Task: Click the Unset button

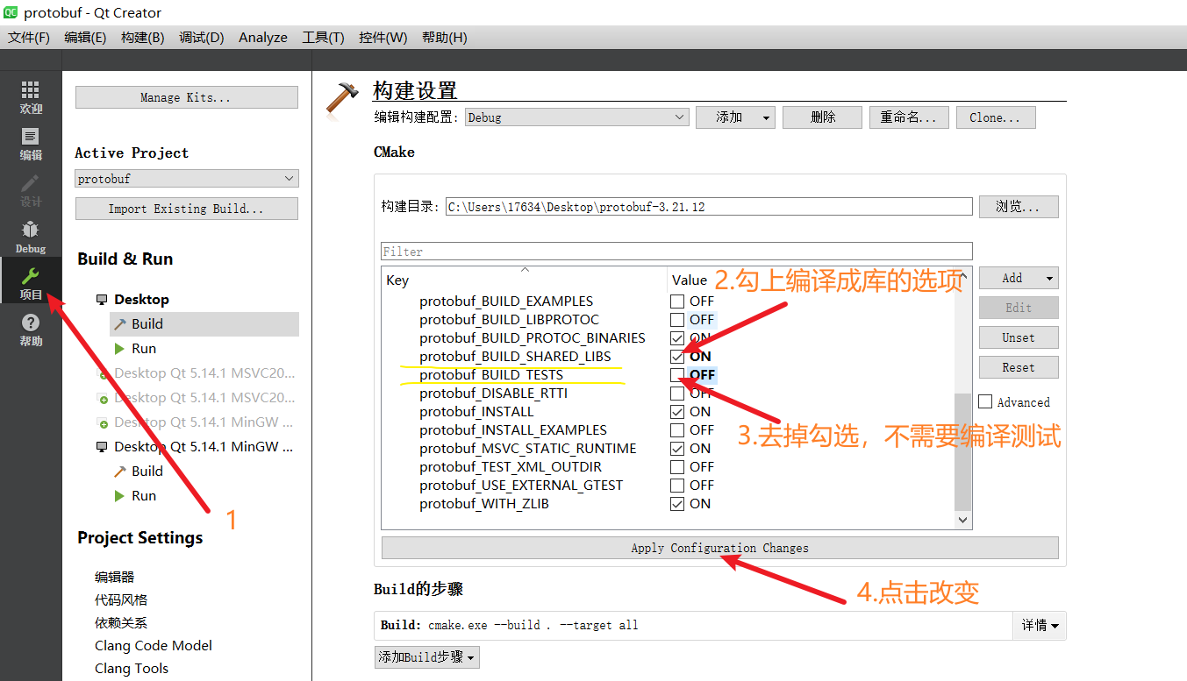Action: [1019, 337]
